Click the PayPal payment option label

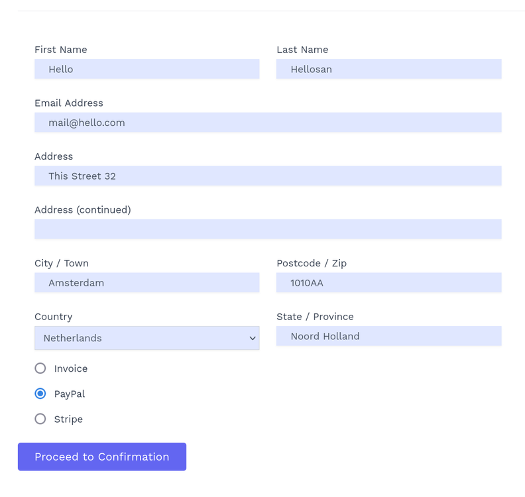point(70,394)
